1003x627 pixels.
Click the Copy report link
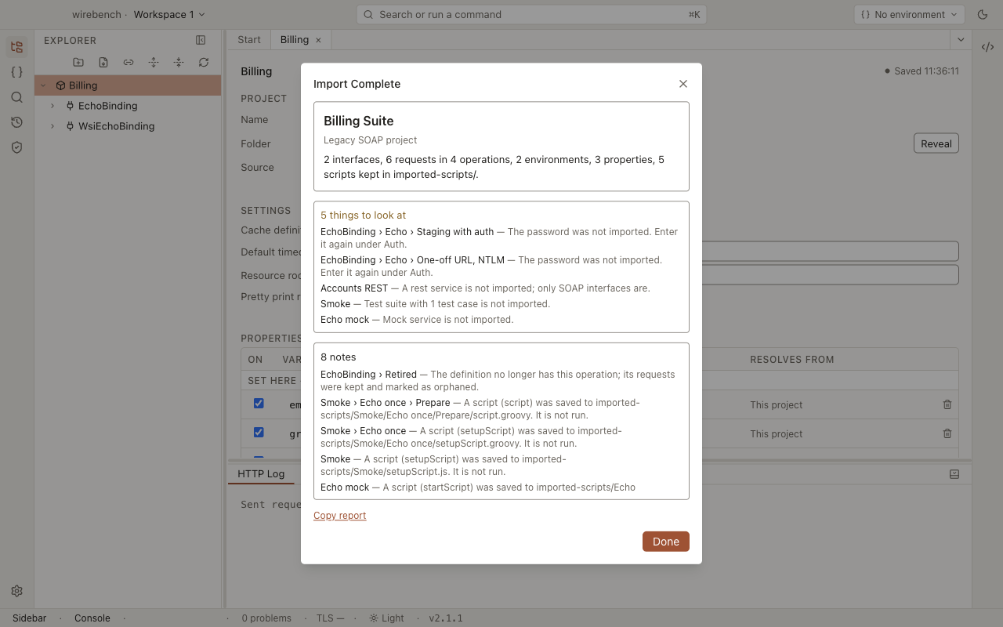click(x=340, y=516)
